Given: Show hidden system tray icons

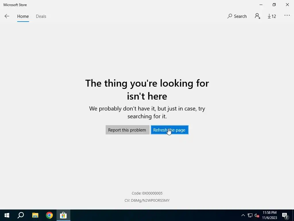Looking at the screenshot, I should coord(243,215).
